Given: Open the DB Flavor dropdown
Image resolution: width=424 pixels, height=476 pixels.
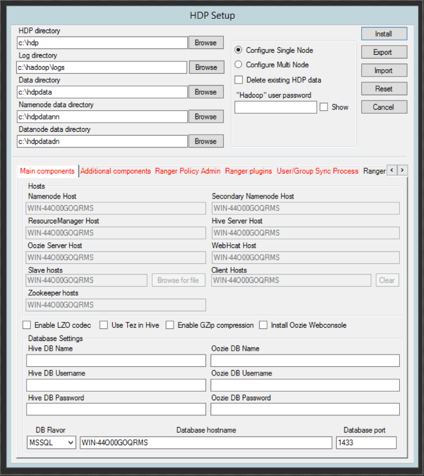Looking at the screenshot, I should tap(52, 443).
